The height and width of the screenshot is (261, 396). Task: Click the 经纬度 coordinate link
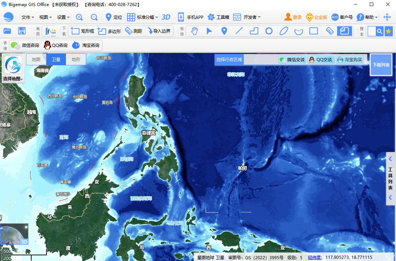point(315,257)
